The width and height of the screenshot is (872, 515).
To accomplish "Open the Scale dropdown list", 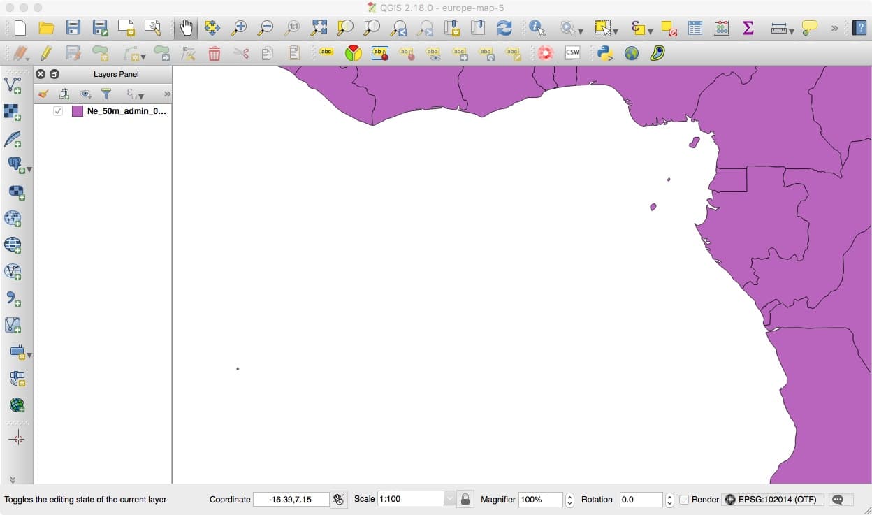I will pos(451,499).
